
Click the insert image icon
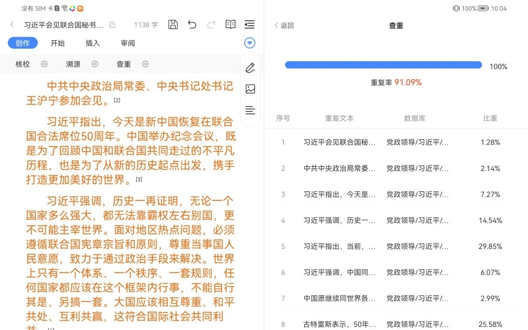[250, 89]
